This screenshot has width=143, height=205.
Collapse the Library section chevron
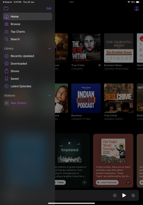click(x=50, y=48)
